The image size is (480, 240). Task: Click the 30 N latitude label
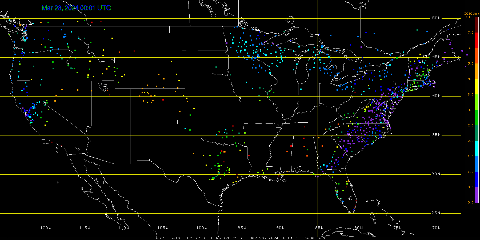click(x=437, y=174)
